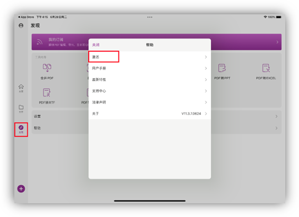Expand chevron on the 激活 row
Screen dimensions: 299x217
(206, 57)
